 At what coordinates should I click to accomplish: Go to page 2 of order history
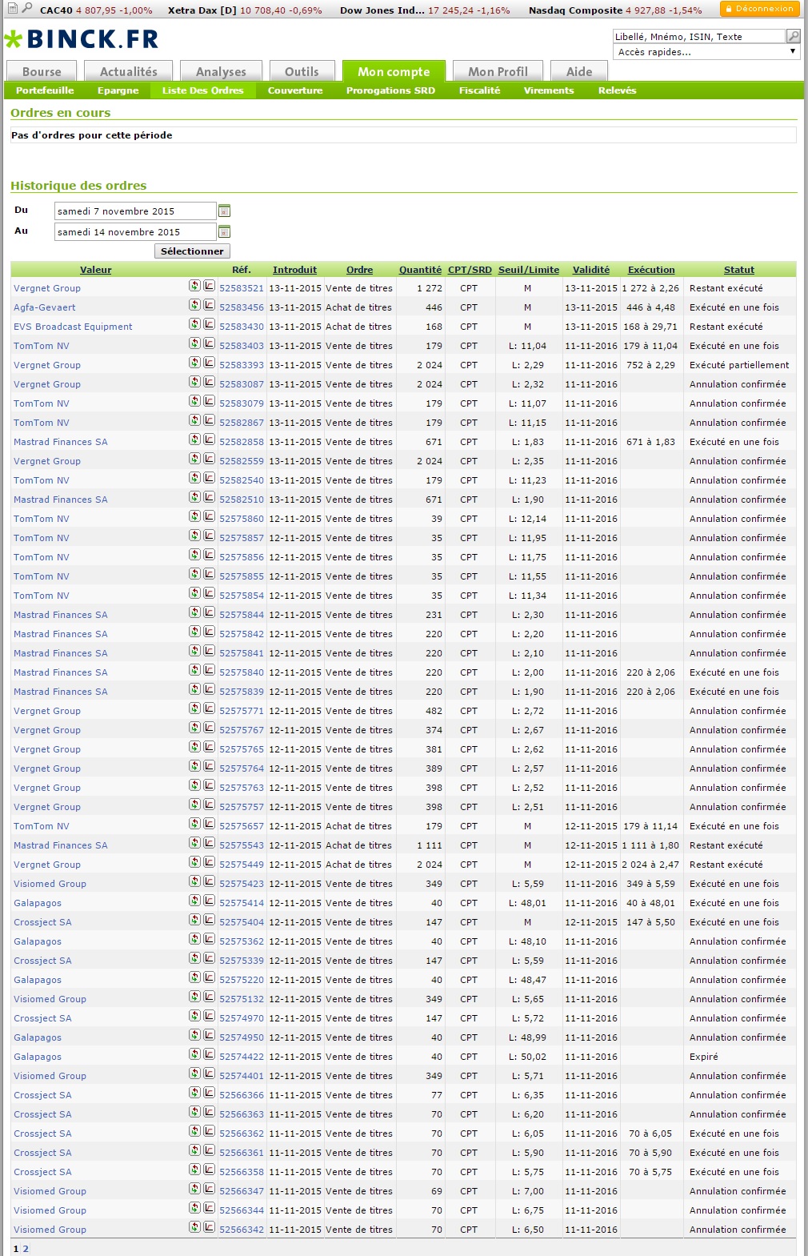pyautogui.click(x=26, y=1249)
